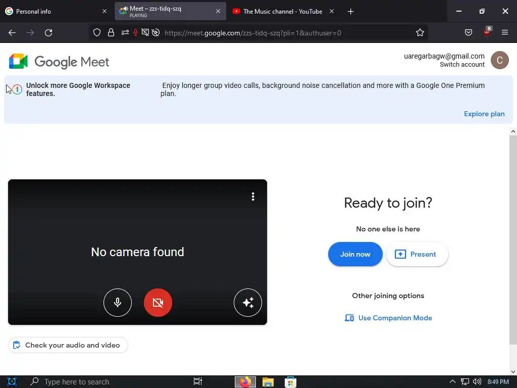
Task: Go forward one page
Action: click(30, 33)
